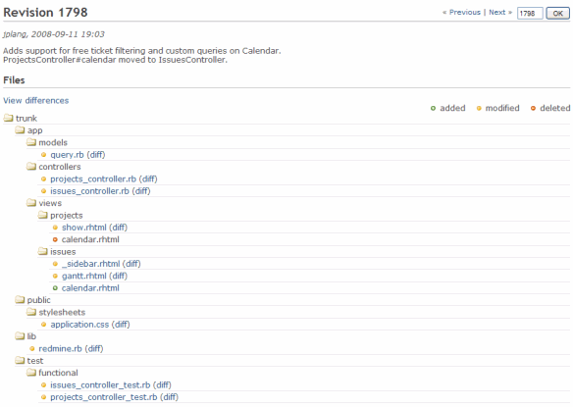The width and height of the screenshot is (573, 407).
Task: Open redmine.rb under the lib folder
Action: click(x=60, y=348)
